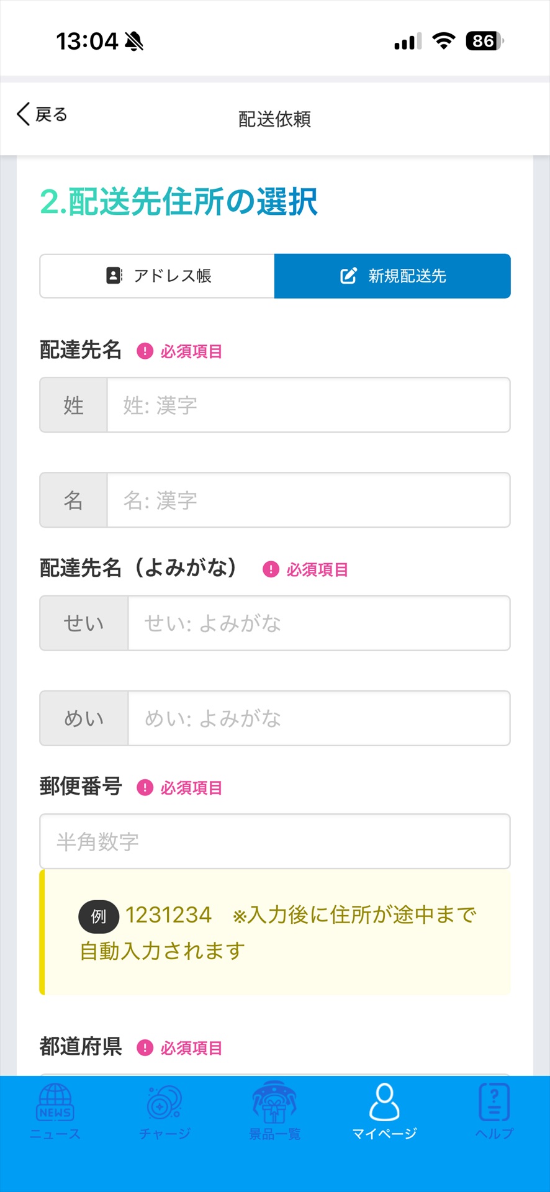550x1192 pixels.
Task: Tap the new destination edit icon
Action: pyautogui.click(x=348, y=276)
